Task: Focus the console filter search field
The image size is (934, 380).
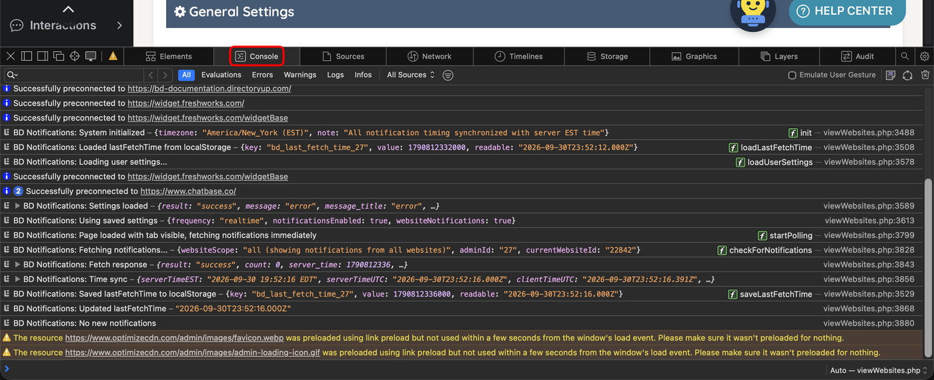Action: [x=73, y=75]
